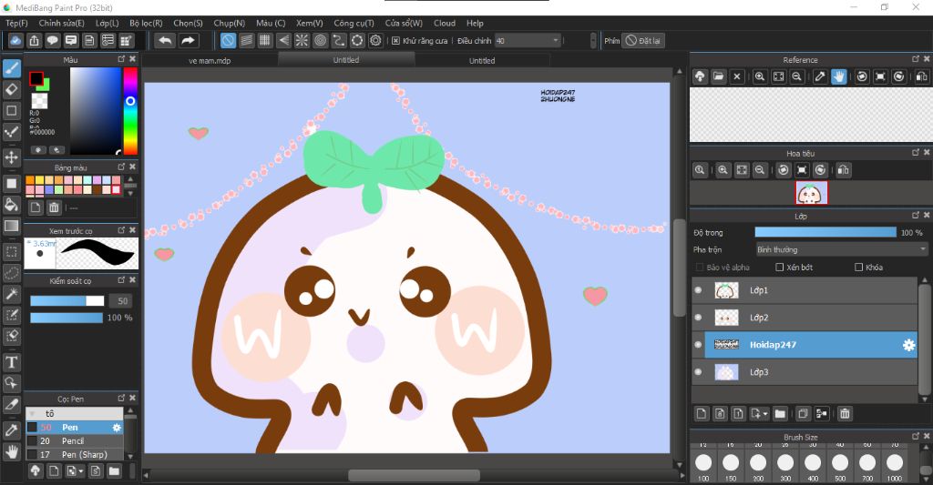This screenshot has height=485, width=933.
Task: Open Hoidap247 layer settings gear
Action: pyautogui.click(x=907, y=345)
